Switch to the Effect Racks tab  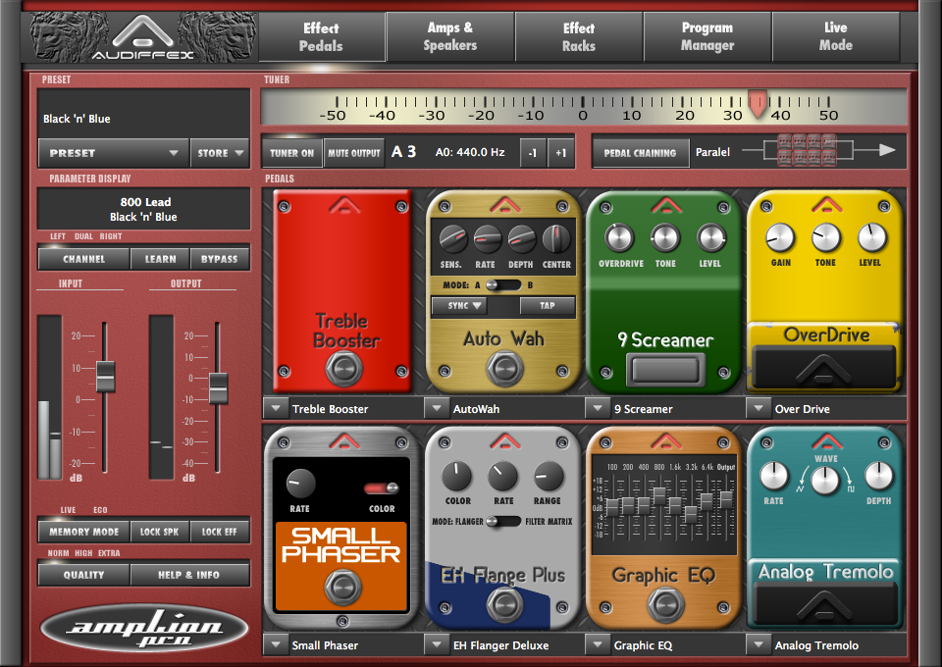[579, 36]
